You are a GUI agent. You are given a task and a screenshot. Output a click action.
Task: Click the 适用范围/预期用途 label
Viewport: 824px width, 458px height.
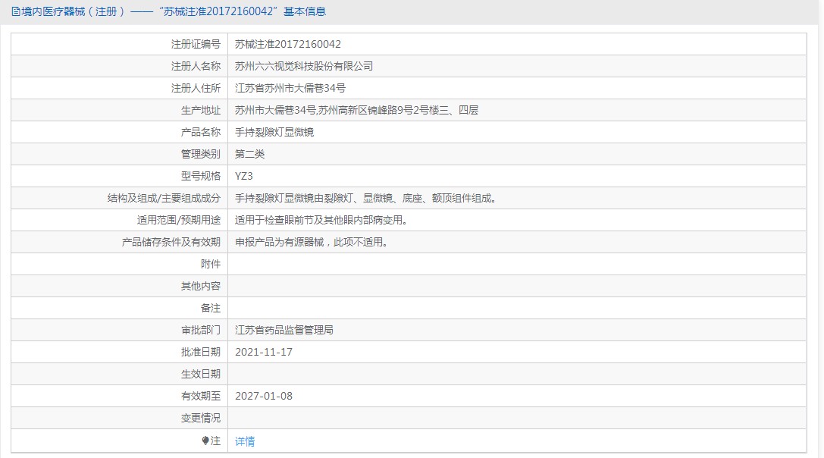(179, 221)
